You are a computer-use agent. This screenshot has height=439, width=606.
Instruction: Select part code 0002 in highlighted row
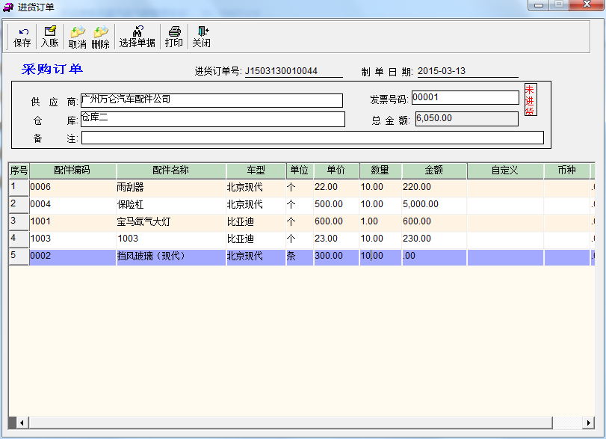[72, 256]
